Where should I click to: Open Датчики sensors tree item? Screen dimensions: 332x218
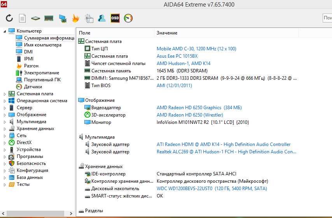point(33,87)
